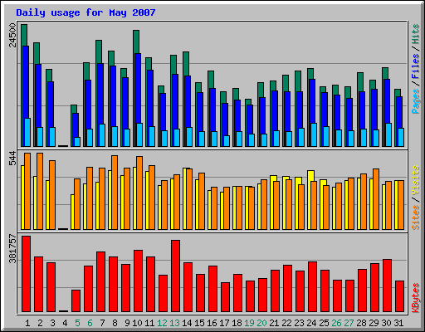The image size is (425, 332).
Task: Click the Files legend label
Action: point(416,66)
